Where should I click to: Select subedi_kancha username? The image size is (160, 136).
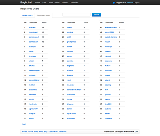[111, 37]
